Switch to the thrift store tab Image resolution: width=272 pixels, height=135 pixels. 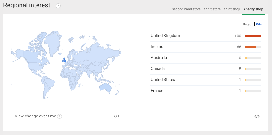tap(212, 9)
